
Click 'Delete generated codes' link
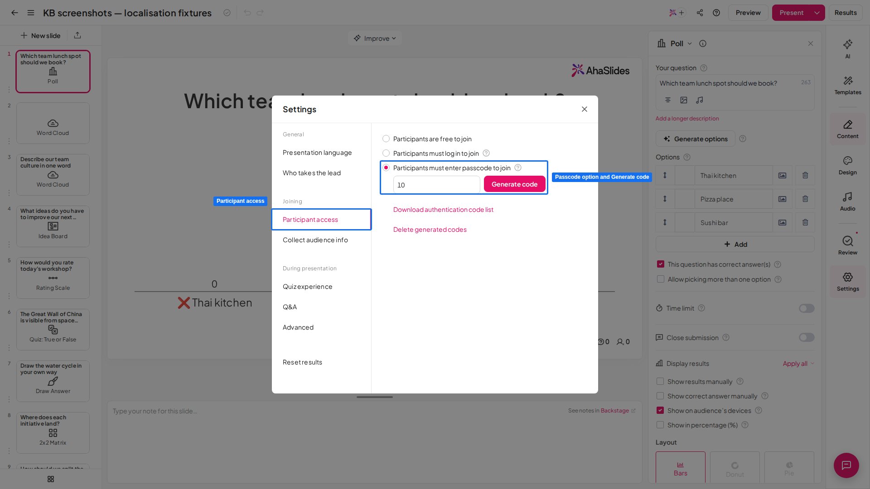[430, 230]
